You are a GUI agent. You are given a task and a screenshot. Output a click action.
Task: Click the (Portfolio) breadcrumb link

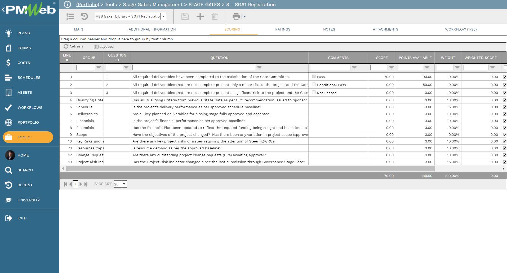[x=88, y=5]
